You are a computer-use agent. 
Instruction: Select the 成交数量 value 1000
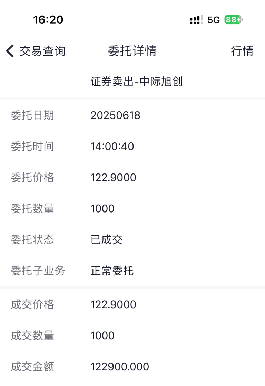(x=102, y=336)
